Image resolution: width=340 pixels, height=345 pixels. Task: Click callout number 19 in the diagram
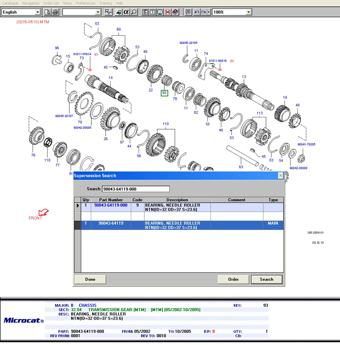pos(285,97)
